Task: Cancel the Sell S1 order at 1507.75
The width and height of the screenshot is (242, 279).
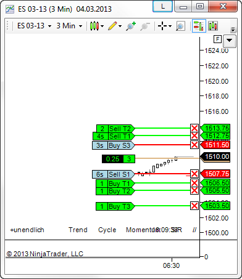Action: pos(194,174)
